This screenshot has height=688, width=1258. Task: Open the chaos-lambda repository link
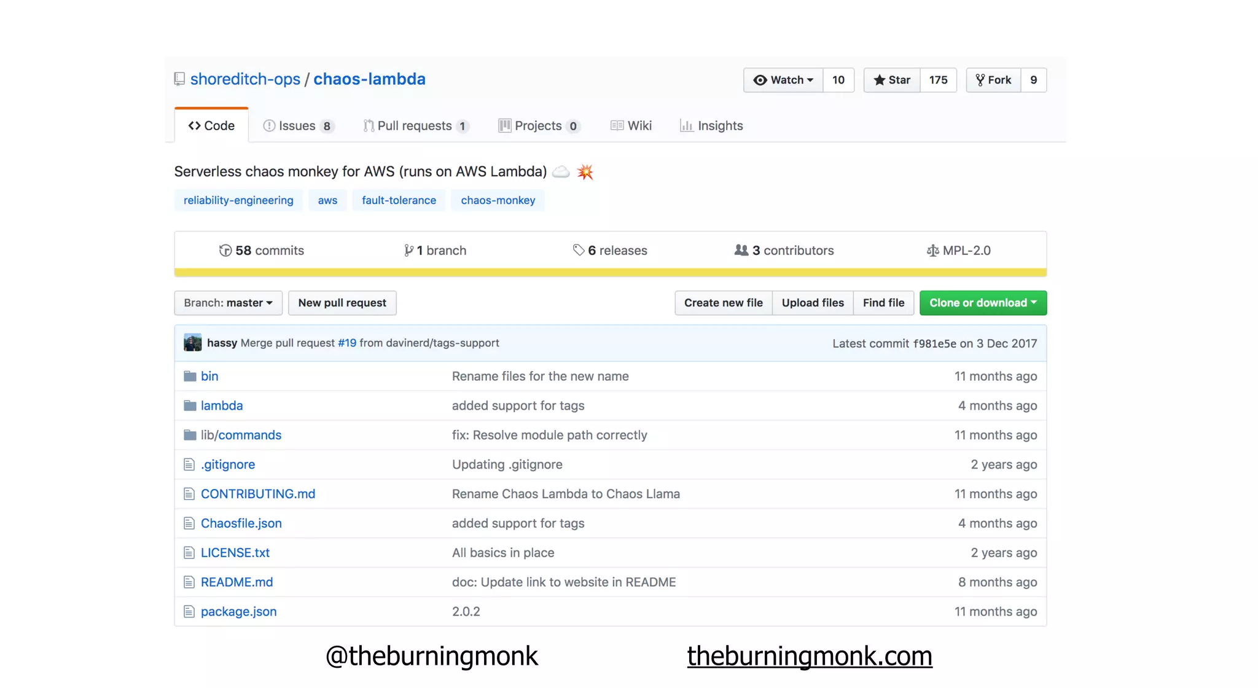pos(369,79)
